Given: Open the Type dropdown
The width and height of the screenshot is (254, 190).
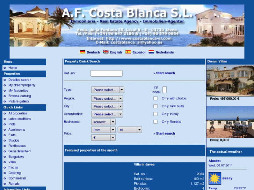Looking at the screenshot, I should pos(108,90).
